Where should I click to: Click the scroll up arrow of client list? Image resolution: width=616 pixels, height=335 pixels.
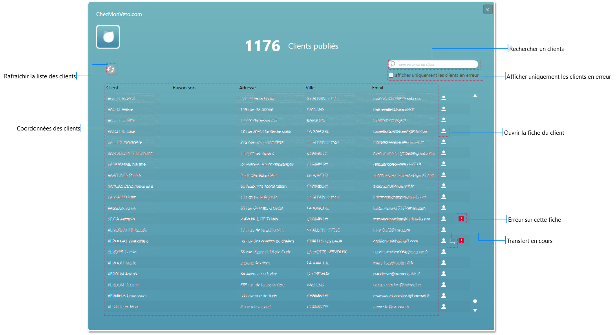(x=475, y=95)
